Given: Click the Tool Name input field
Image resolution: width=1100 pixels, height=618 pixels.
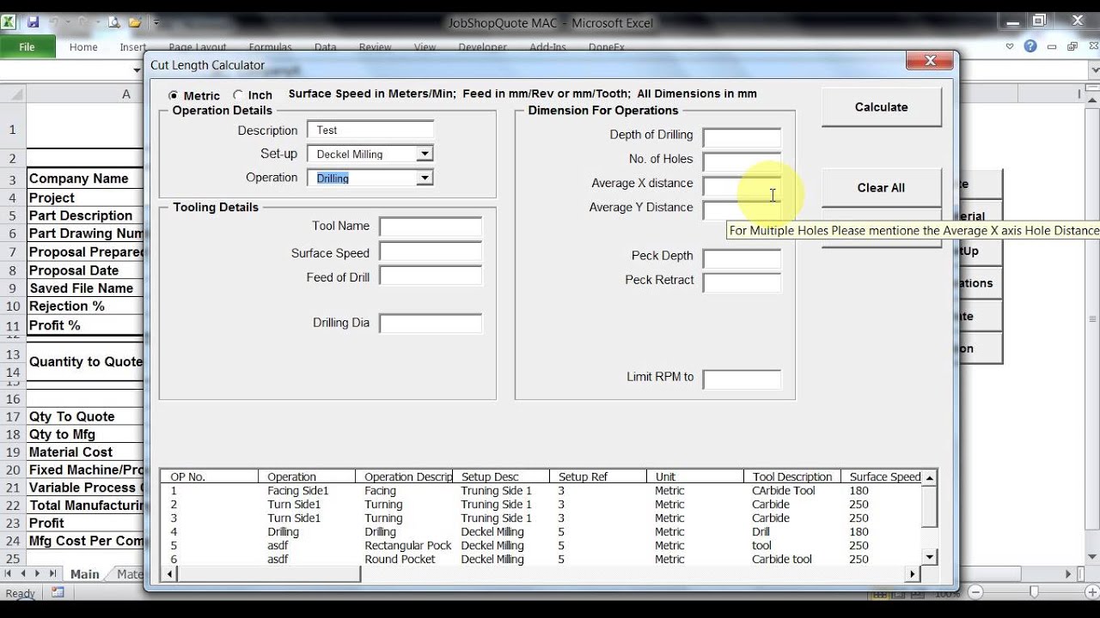Looking at the screenshot, I should (x=431, y=227).
